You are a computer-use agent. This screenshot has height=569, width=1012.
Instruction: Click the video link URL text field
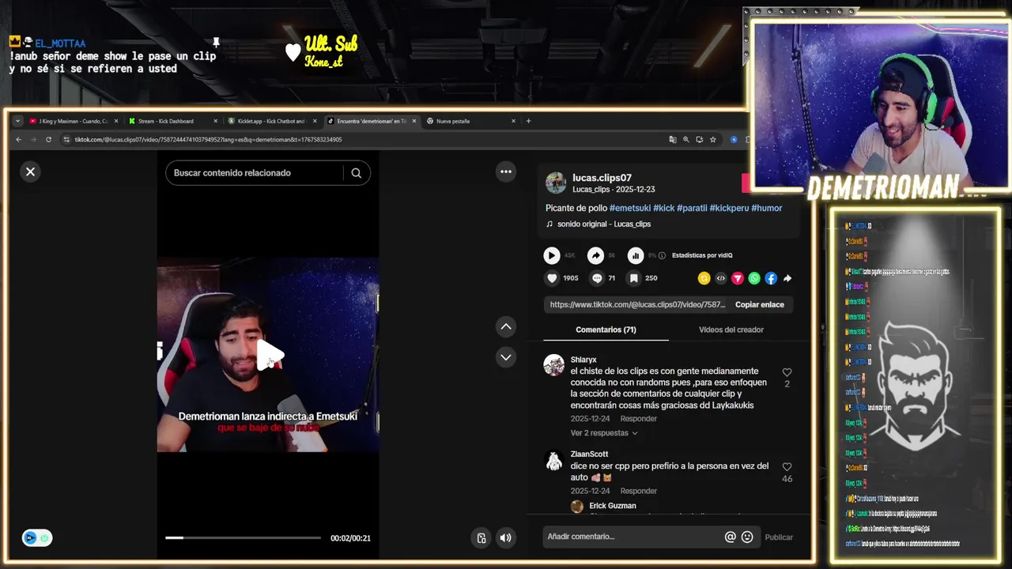click(637, 304)
